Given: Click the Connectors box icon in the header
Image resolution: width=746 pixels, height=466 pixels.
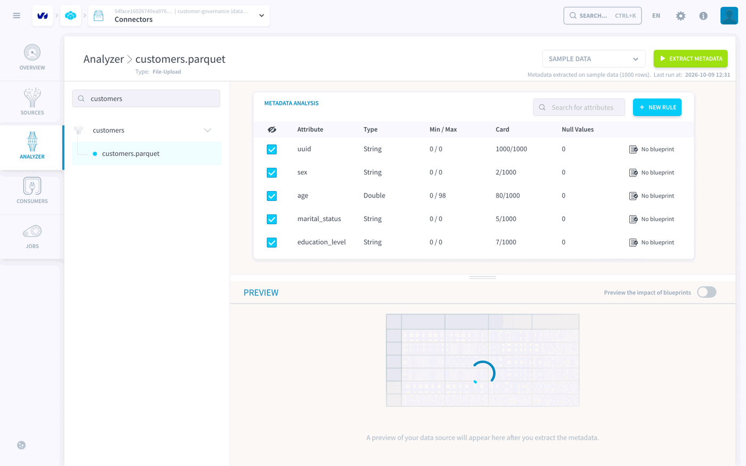Looking at the screenshot, I should point(99,16).
